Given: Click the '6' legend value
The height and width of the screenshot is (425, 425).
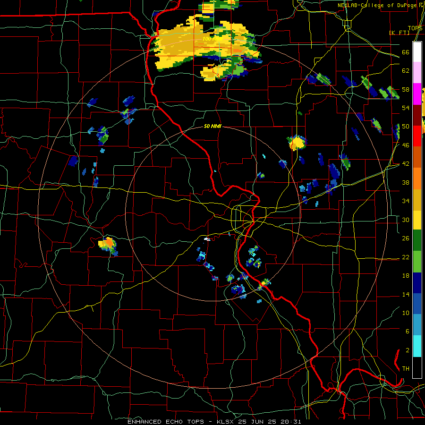Looking at the screenshot, I should tap(407, 331).
